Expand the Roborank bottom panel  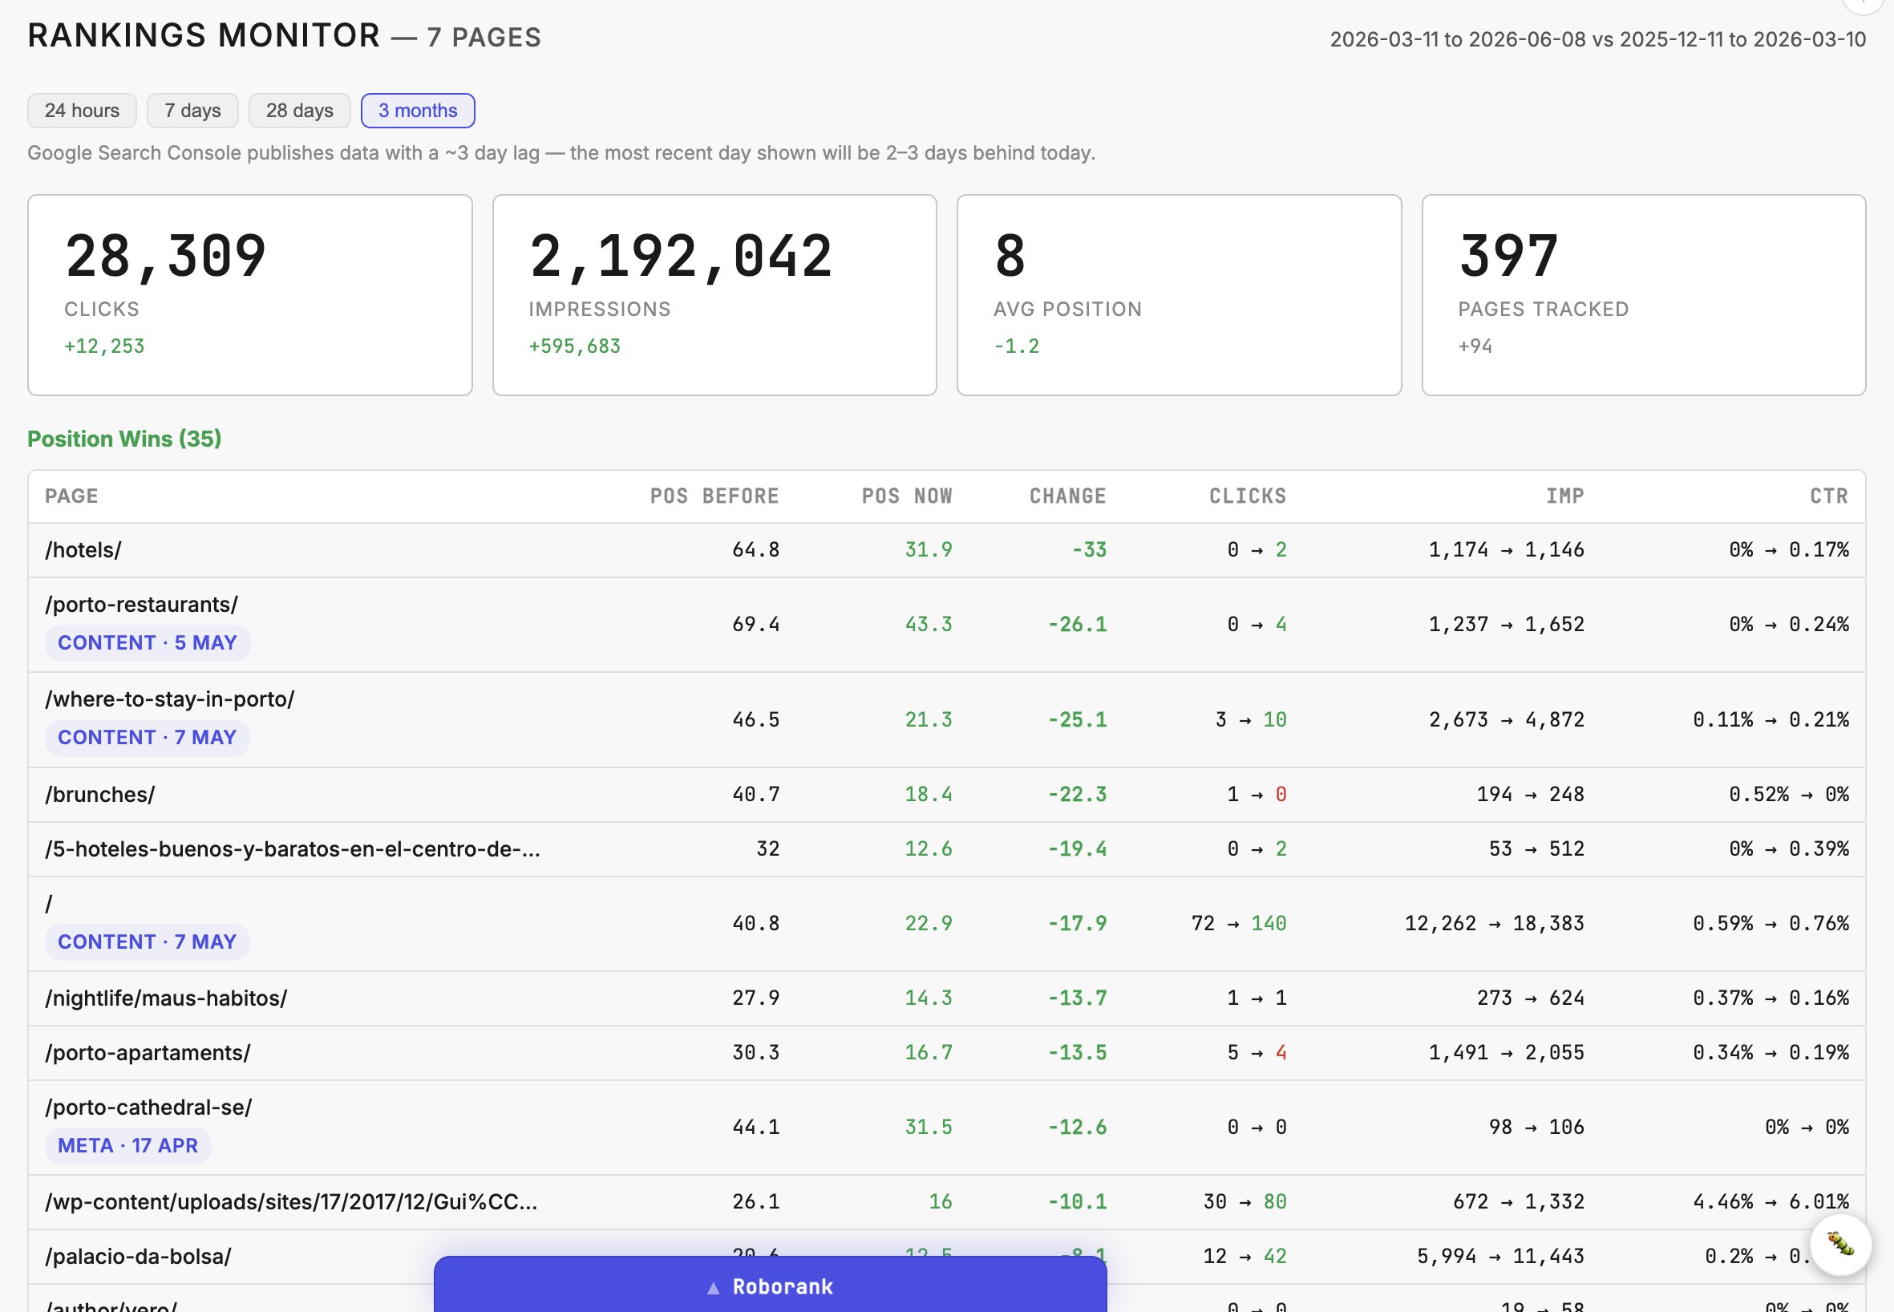click(771, 1286)
